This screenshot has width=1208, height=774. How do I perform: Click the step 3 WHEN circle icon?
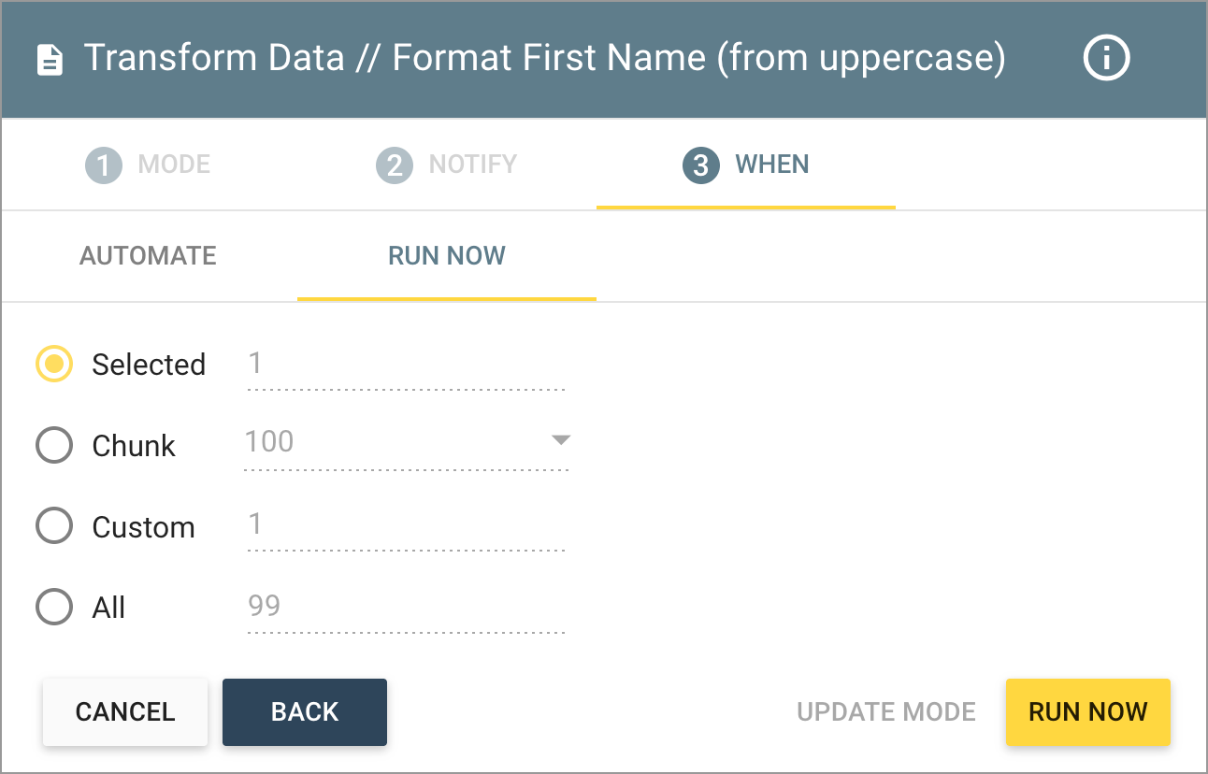click(699, 164)
